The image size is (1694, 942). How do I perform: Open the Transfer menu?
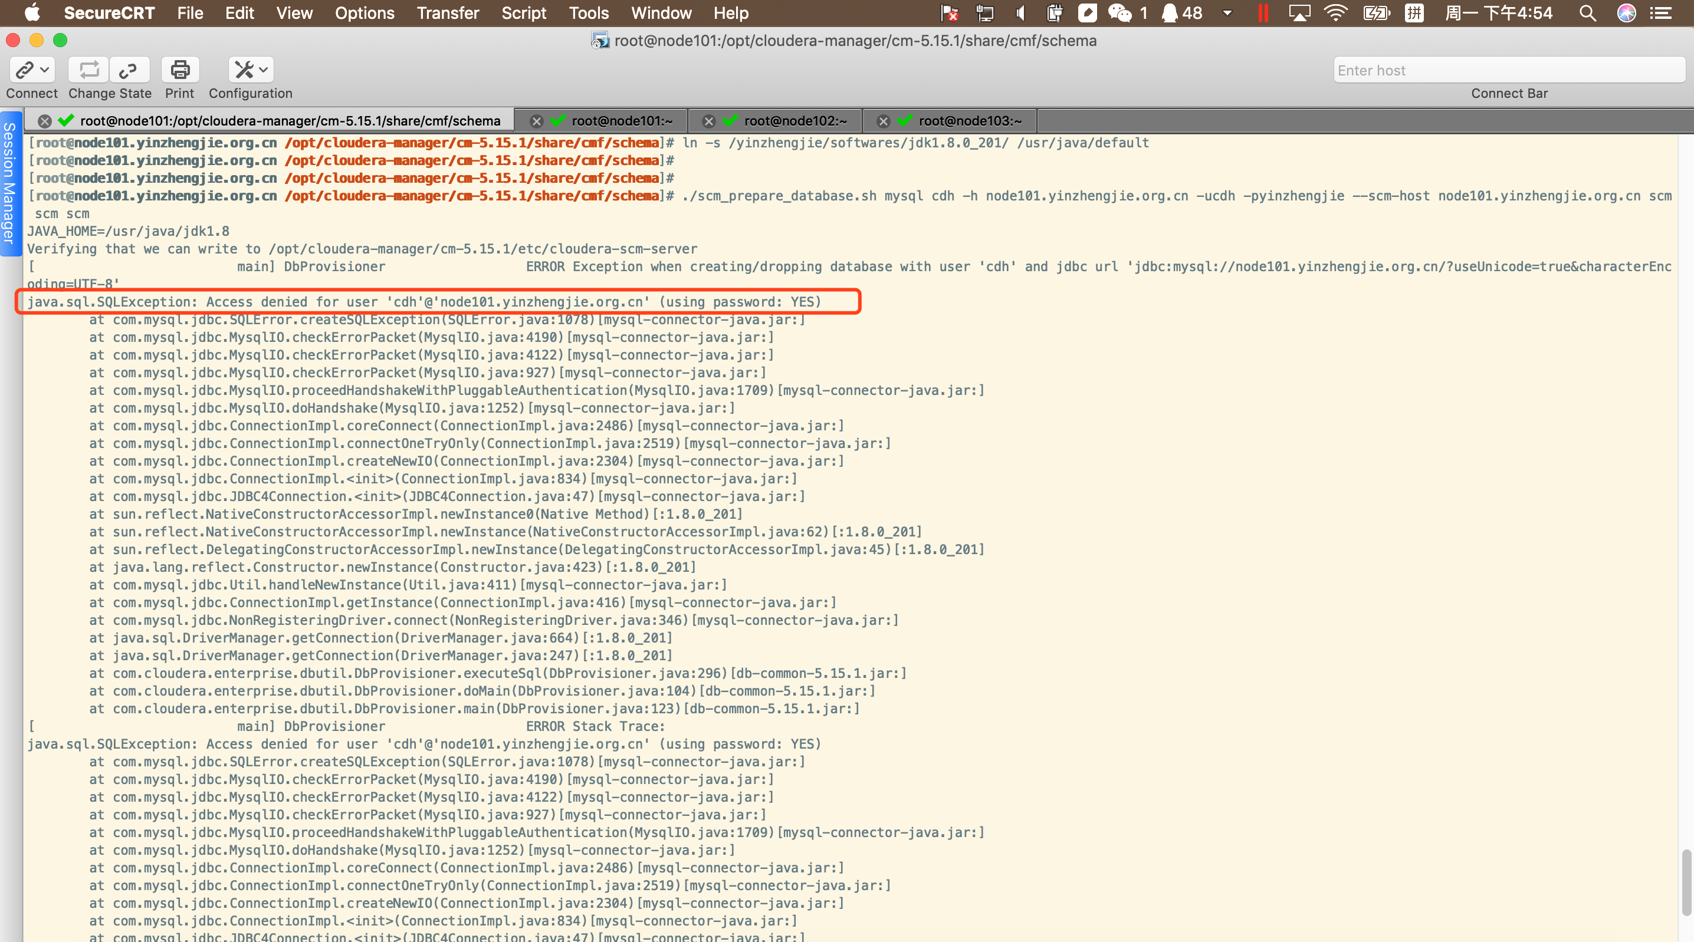[448, 13]
